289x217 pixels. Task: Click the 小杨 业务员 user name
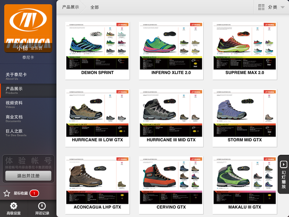(x=29, y=48)
